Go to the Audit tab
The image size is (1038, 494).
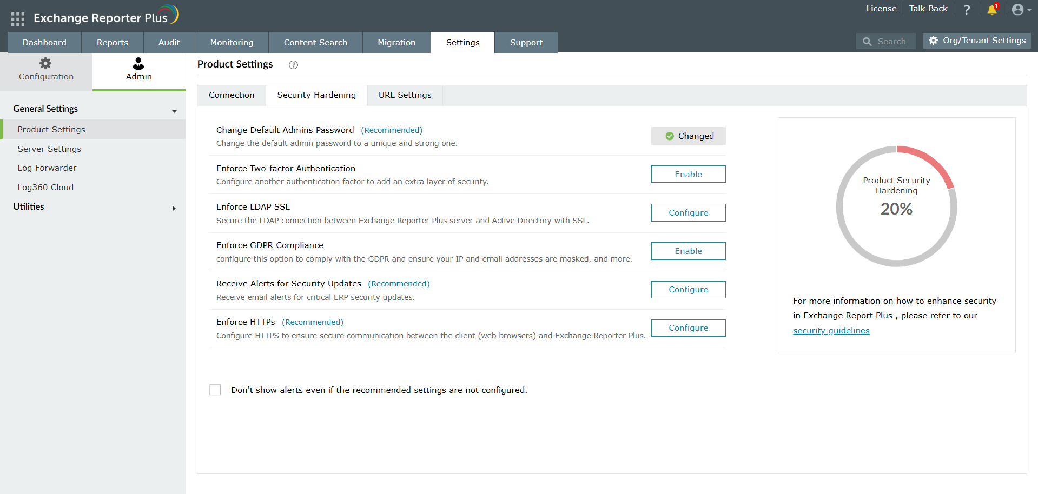coord(169,42)
